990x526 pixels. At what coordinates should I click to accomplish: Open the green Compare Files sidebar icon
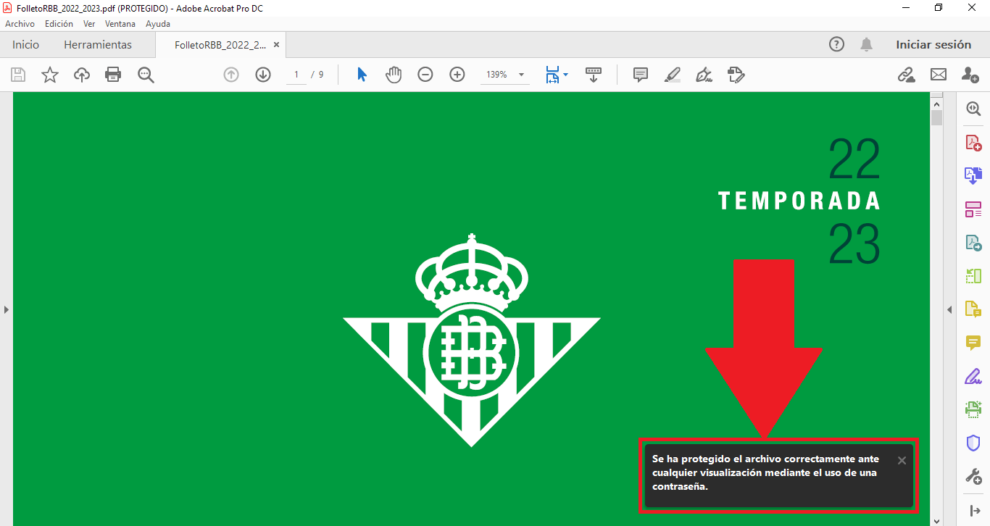(x=973, y=276)
